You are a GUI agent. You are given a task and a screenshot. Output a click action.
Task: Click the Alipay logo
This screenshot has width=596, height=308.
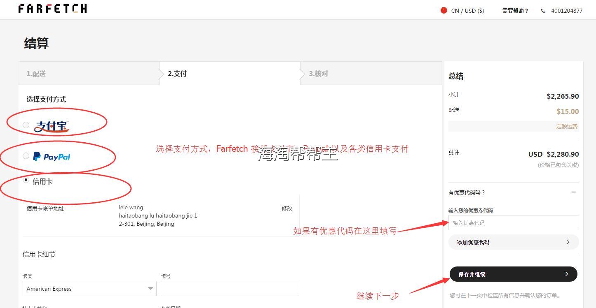tap(51, 126)
